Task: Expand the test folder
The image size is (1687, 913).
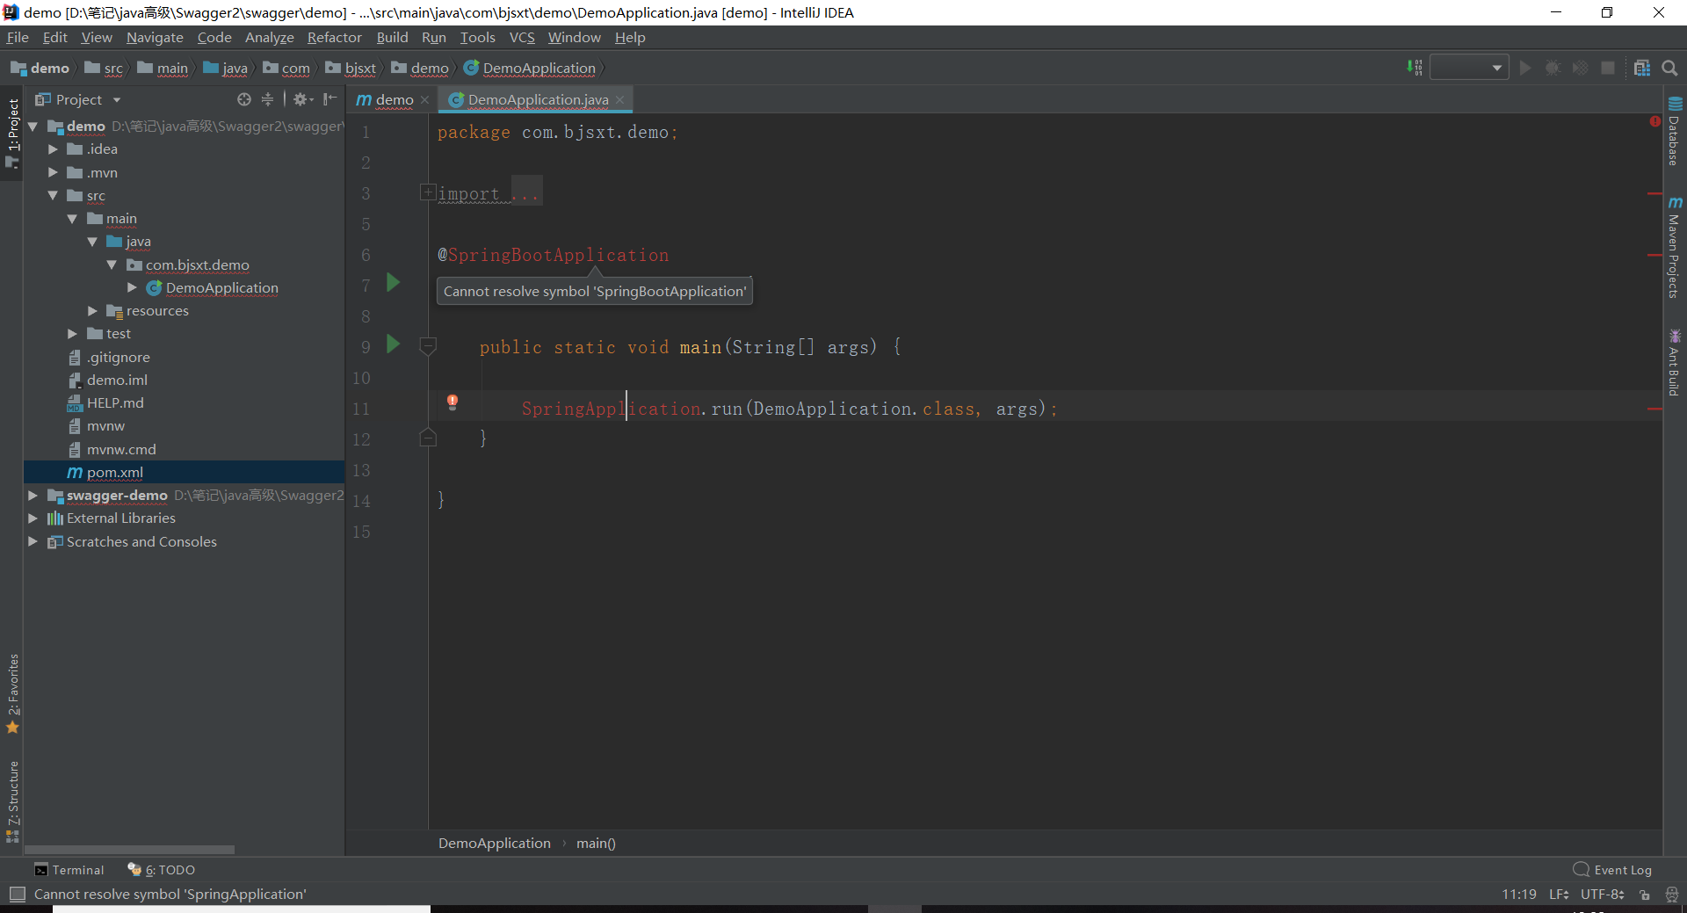Action: tap(72, 334)
